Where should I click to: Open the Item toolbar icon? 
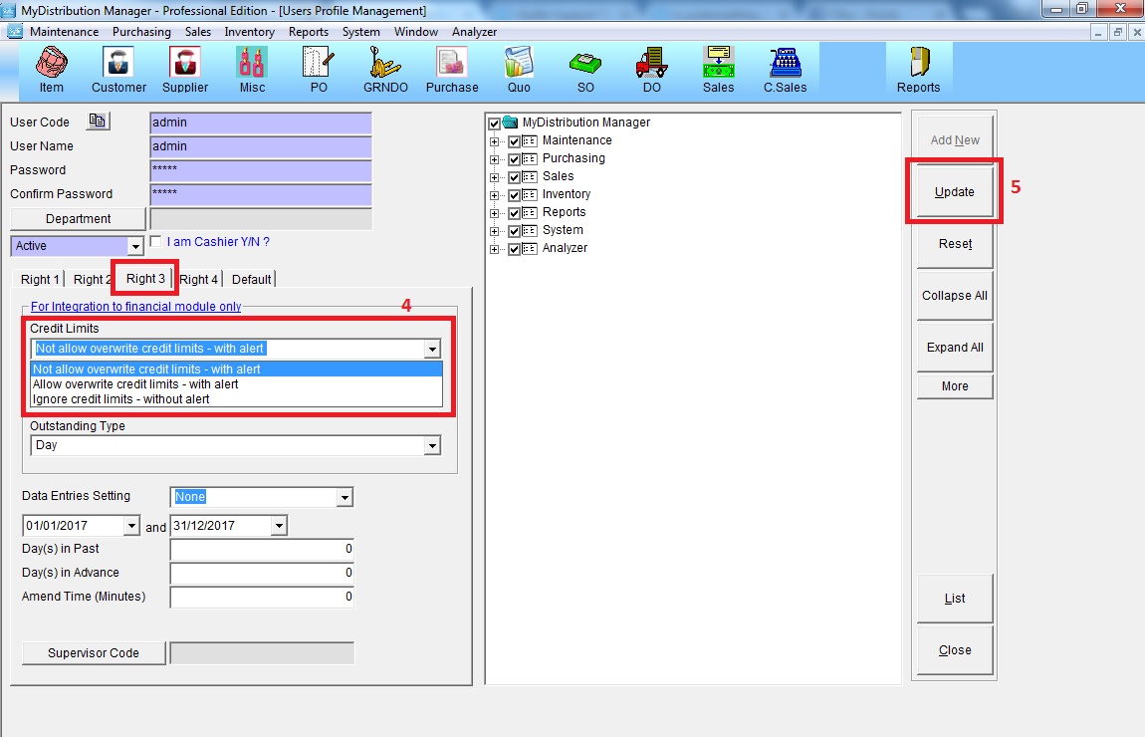point(51,69)
